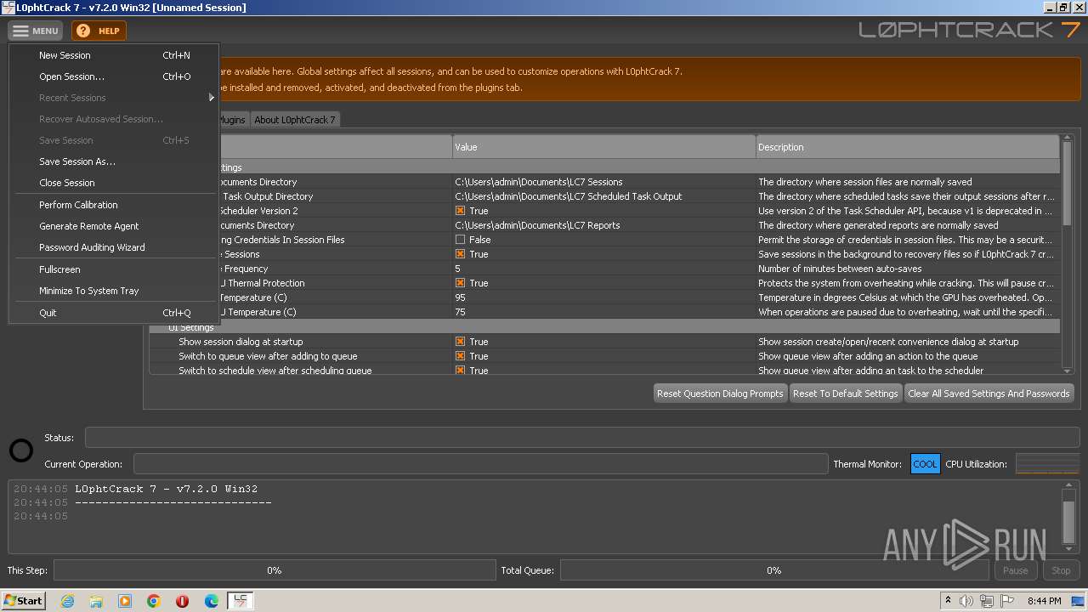
Task: Select the LC7 Reports directory value
Action: (x=537, y=225)
